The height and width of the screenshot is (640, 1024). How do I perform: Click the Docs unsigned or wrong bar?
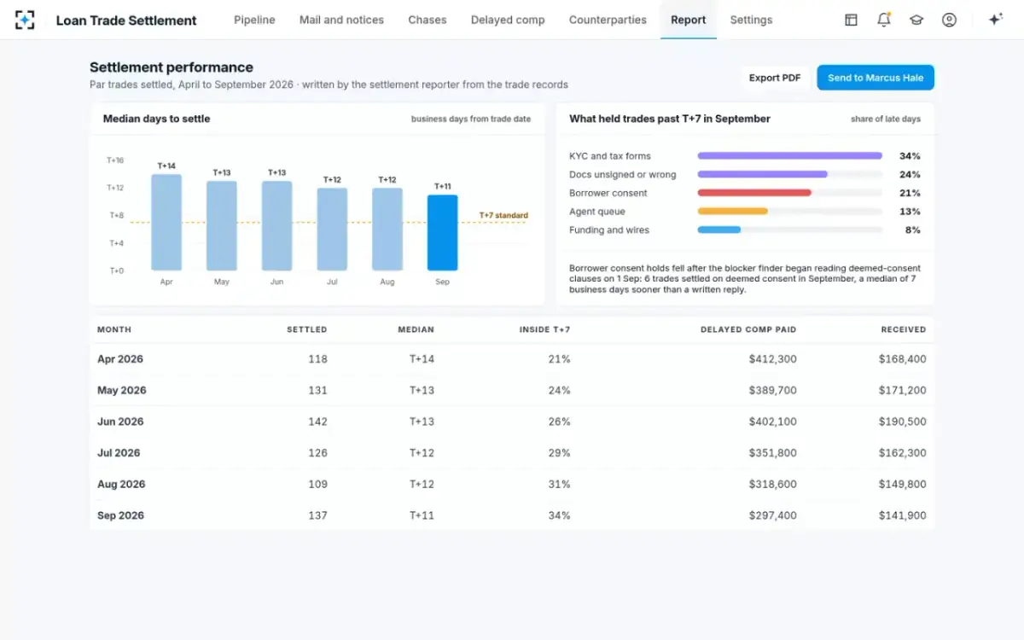coord(763,174)
